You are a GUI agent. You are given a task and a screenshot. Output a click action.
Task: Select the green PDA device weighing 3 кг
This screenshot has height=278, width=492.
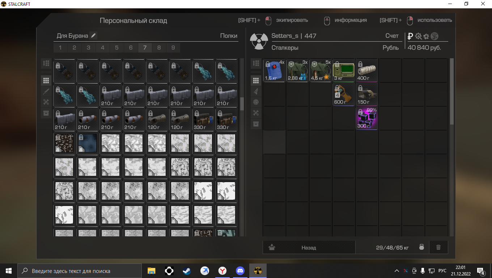[x=344, y=70]
